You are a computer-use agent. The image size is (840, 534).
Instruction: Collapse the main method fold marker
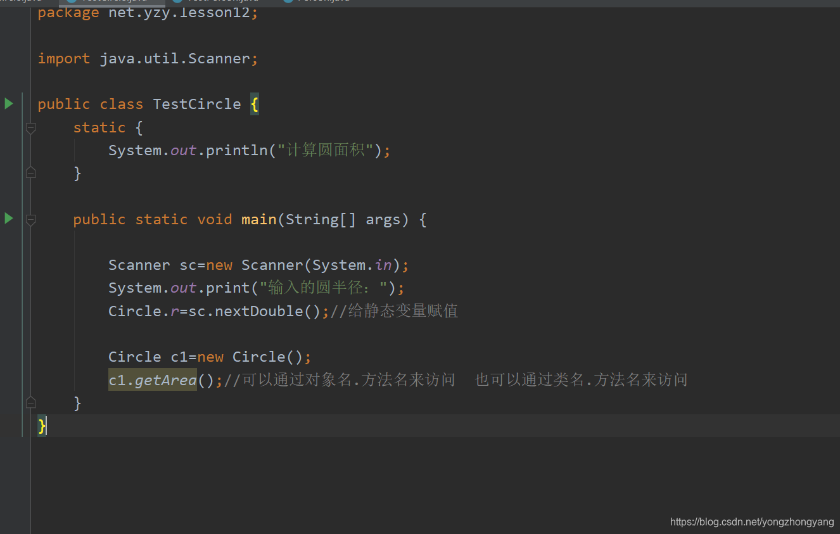click(30, 220)
